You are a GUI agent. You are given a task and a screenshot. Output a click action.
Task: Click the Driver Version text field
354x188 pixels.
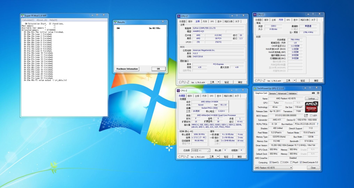click(x=292, y=145)
